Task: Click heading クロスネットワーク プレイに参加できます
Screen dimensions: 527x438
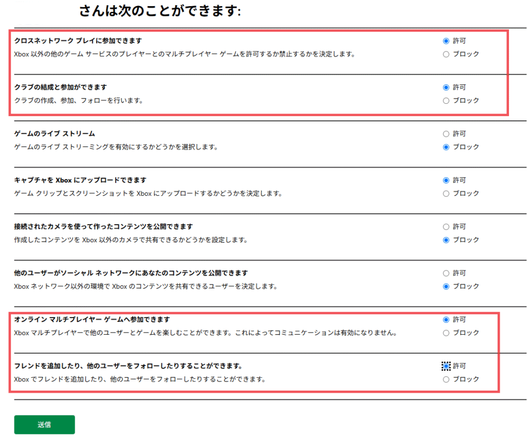Action: tap(78, 41)
